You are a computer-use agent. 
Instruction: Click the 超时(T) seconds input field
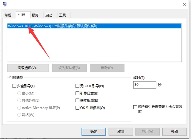(x=145, y=85)
